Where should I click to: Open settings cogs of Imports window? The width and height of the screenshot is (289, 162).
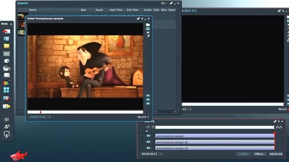click(171, 3)
